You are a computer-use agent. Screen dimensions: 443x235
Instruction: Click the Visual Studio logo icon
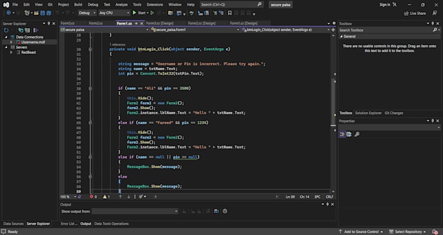(6, 5)
